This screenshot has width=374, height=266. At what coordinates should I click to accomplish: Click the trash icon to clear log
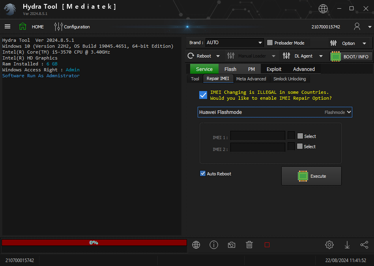249,245
